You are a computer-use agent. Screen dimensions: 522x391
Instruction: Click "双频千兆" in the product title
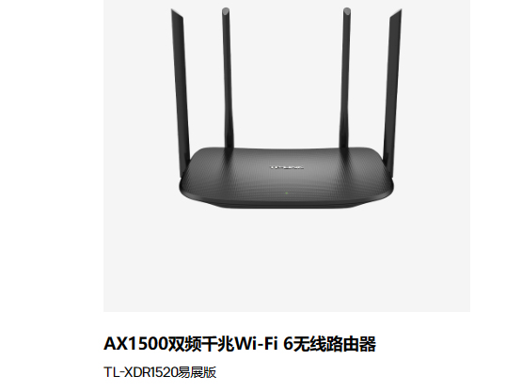tap(201, 344)
